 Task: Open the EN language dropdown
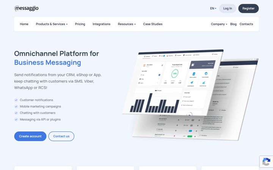pos(213,8)
